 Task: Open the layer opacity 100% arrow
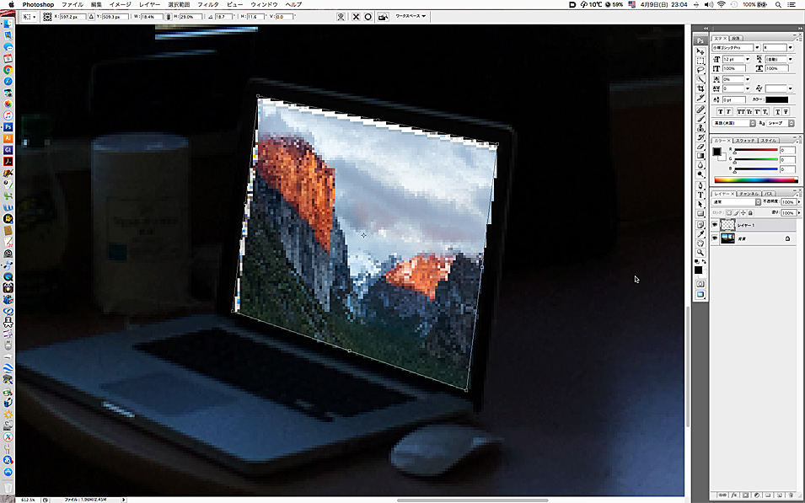799,202
